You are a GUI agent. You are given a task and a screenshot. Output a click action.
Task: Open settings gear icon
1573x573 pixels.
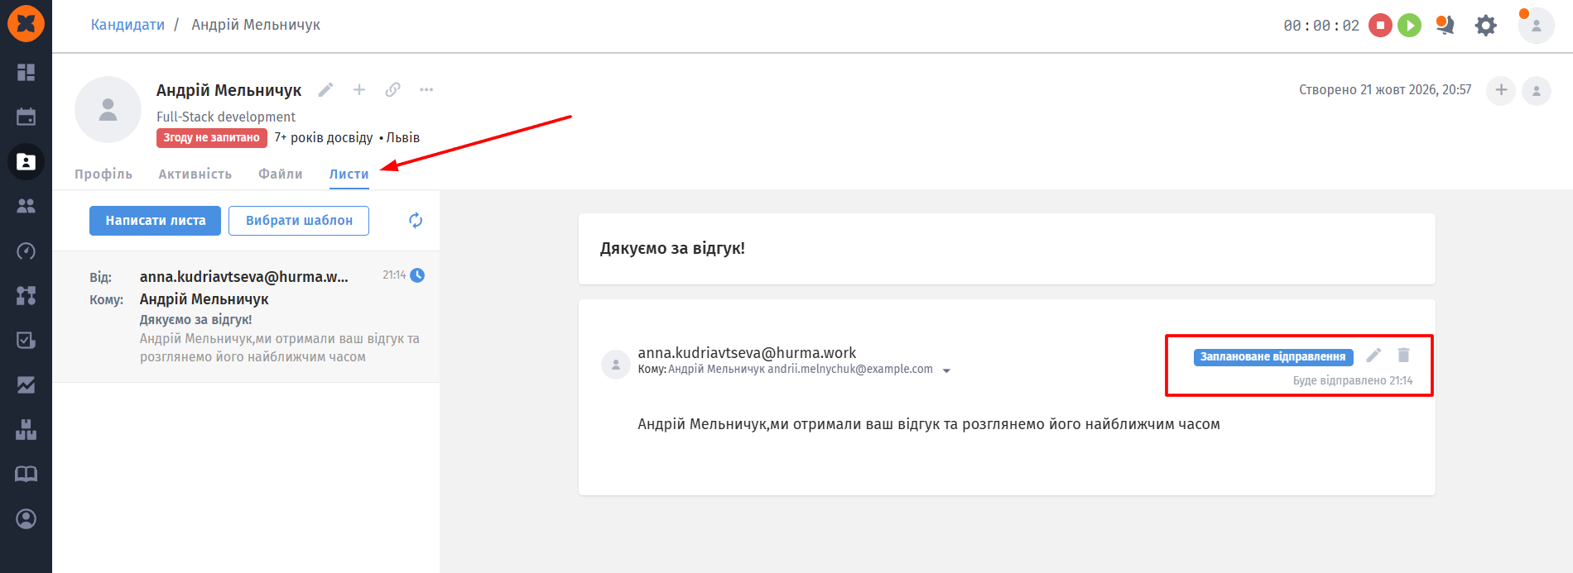tap(1486, 26)
